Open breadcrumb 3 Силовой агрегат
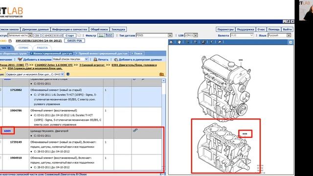Image resolution: width=313 pixels, height=176 pixels. pyautogui.click(x=92, y=65)
